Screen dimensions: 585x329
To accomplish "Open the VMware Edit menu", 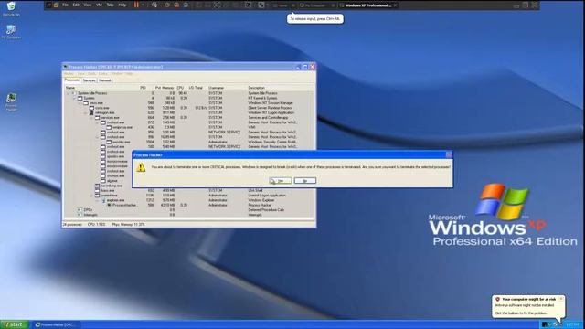I will 76,5.
